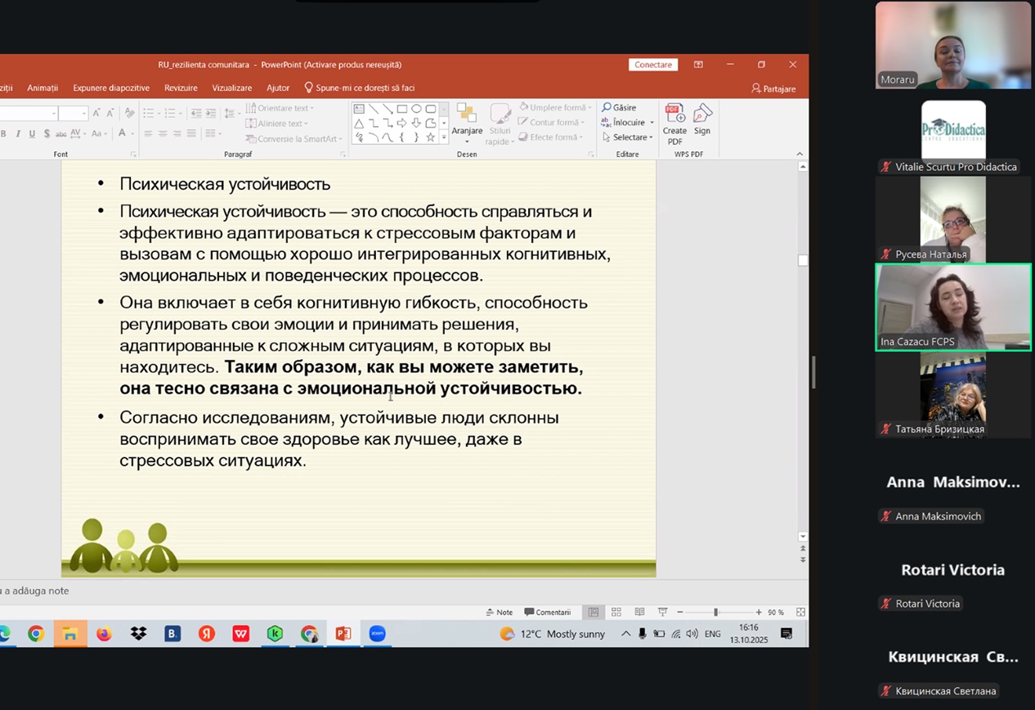The image size is (1035, 710).
Task: Toggle normal view button in status bar
Action: pos(594,612)
